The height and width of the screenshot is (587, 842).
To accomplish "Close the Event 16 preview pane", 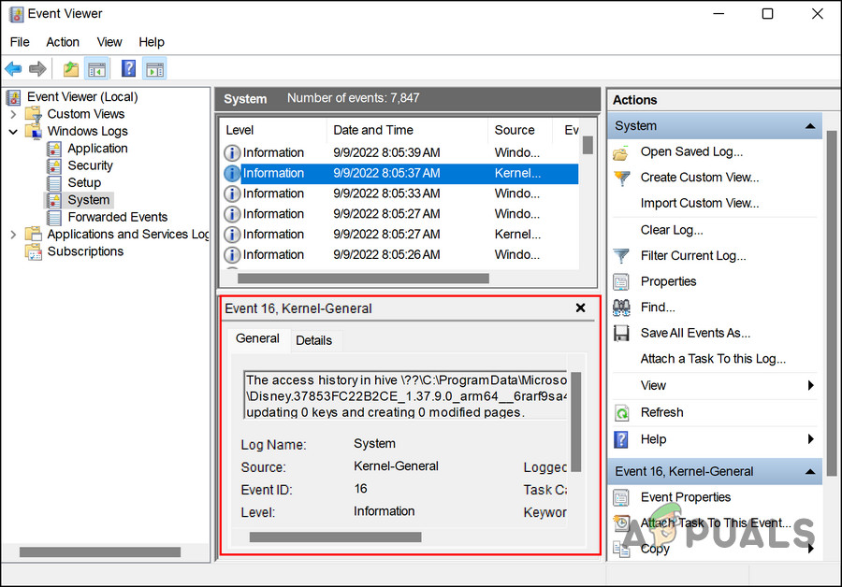I will coord(580,308).
